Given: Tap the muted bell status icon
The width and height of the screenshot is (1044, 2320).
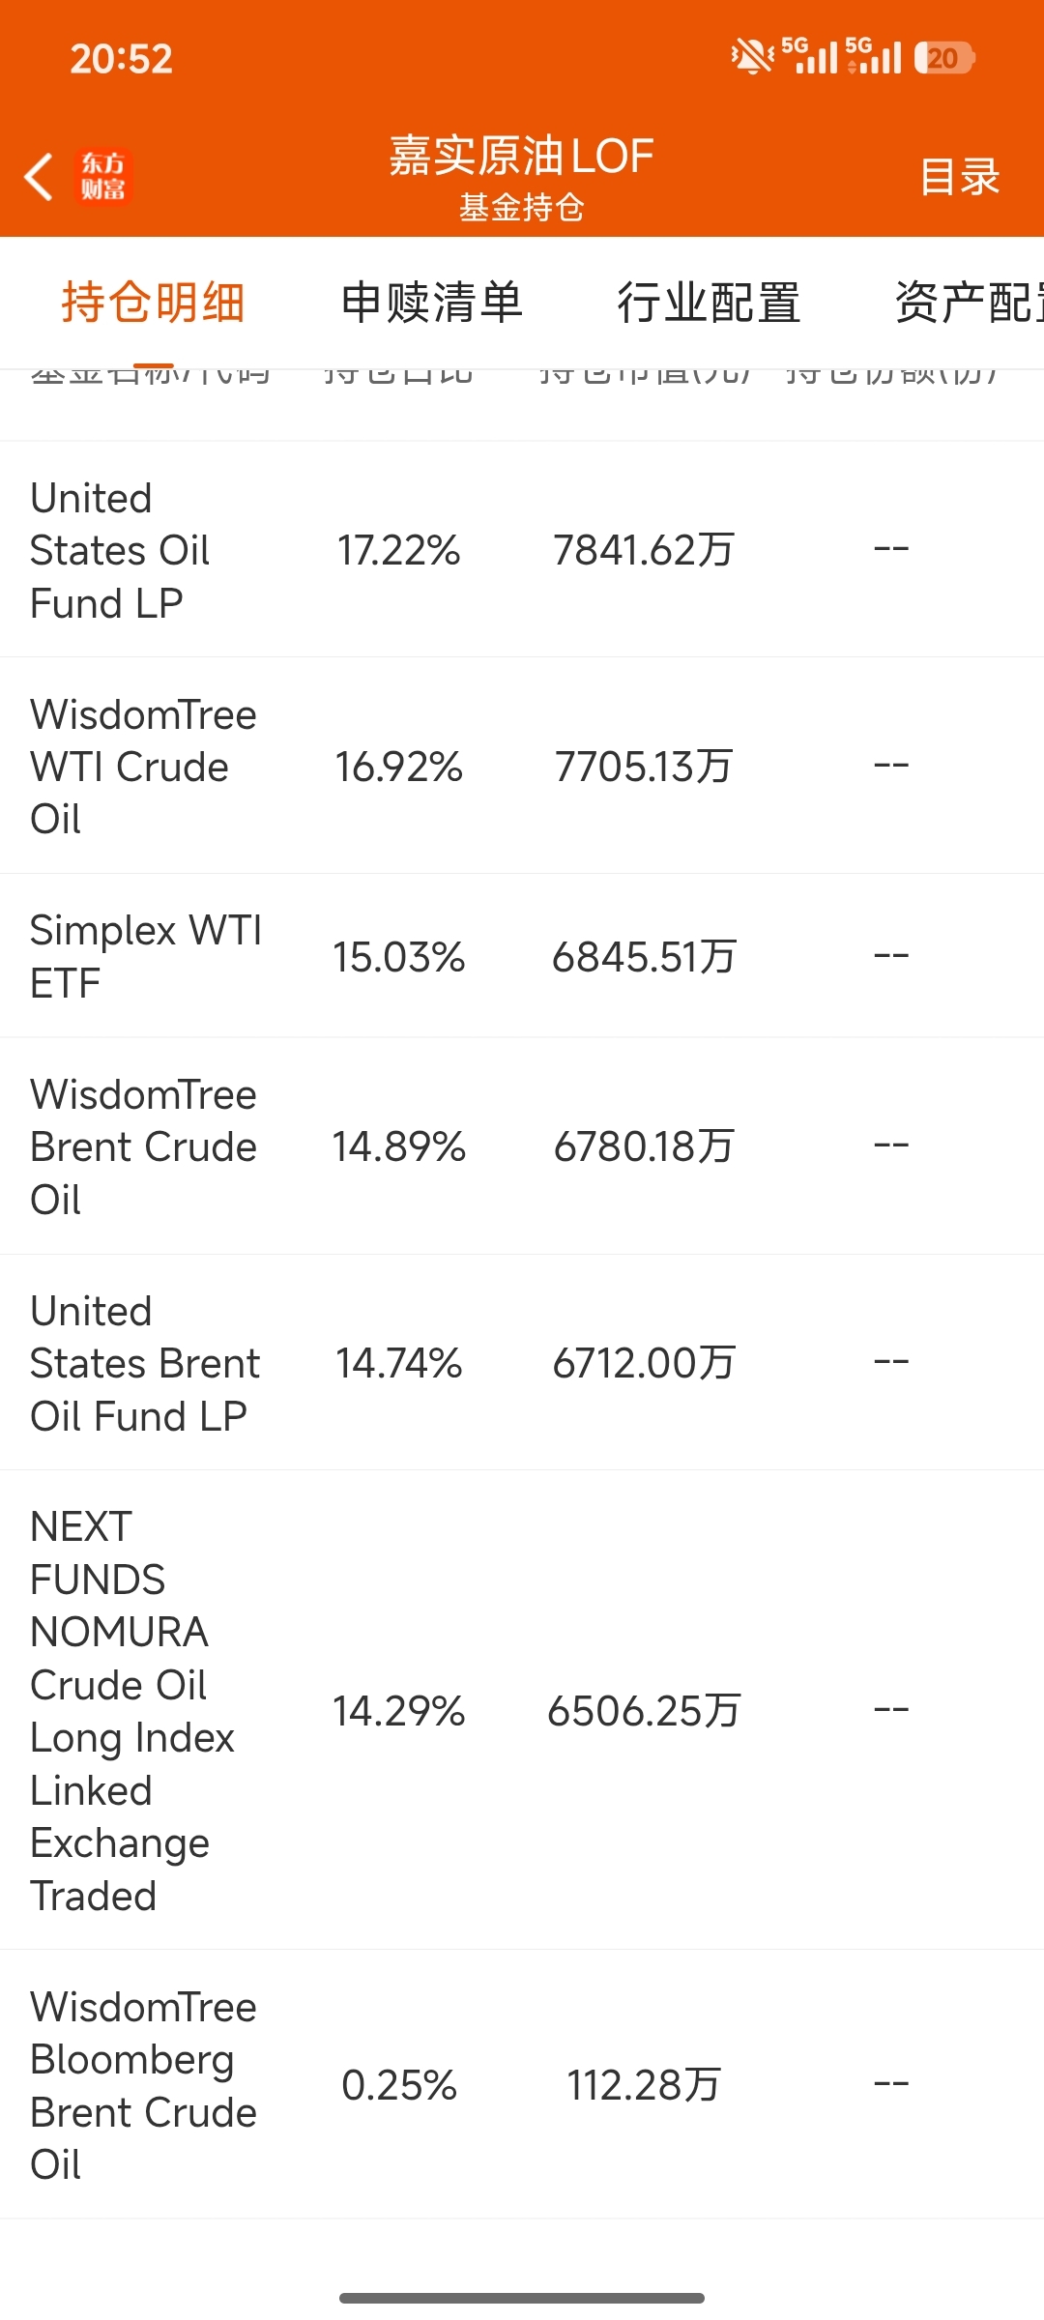Looking at the screenshot, I should pyautogui.click(x=752, y=57).
